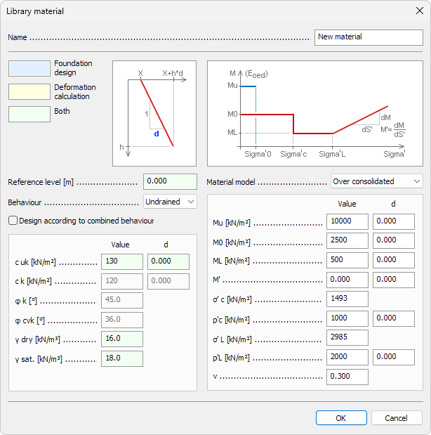Click the Poisson ratio ν field

pos(347,377)
